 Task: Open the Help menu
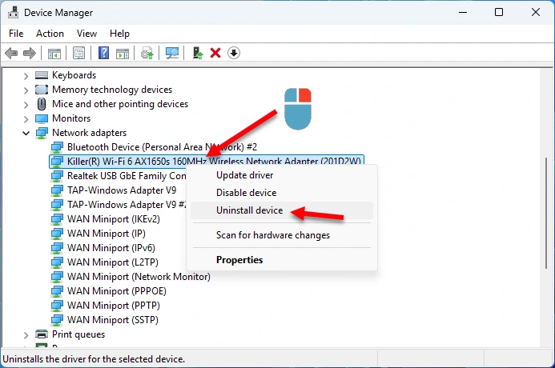click(x=119, y=34)
